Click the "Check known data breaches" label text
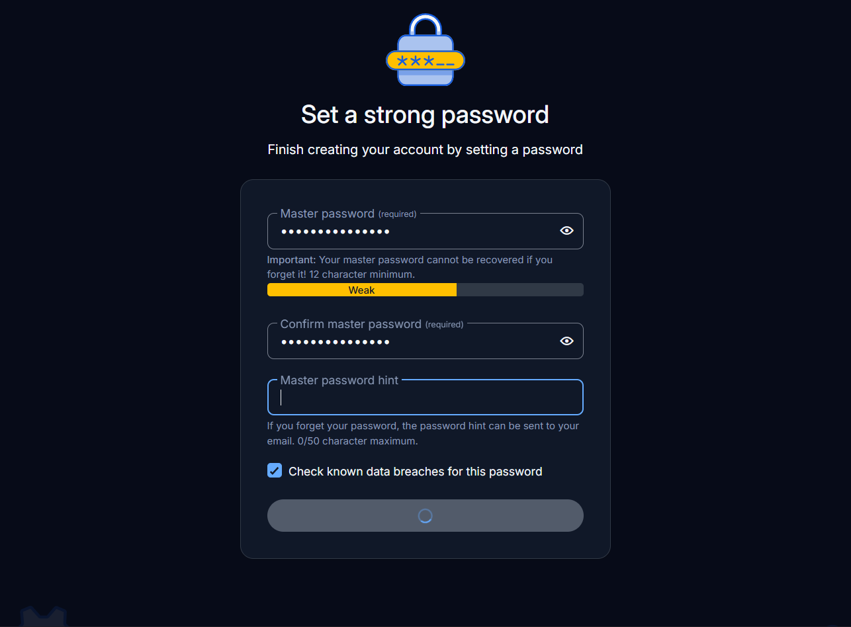The width and height of the screenshot is (851, 627). coord(415,472)
